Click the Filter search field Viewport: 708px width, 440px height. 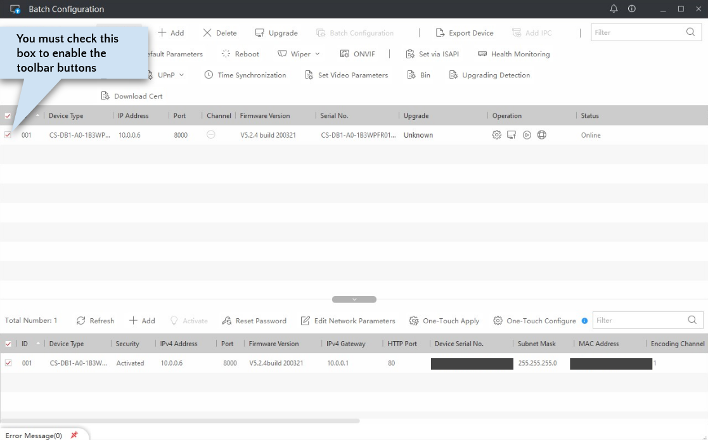(640, 32)
